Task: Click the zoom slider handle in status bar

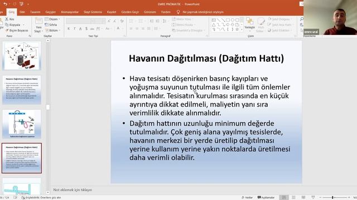Action: (x=332, y=198)
